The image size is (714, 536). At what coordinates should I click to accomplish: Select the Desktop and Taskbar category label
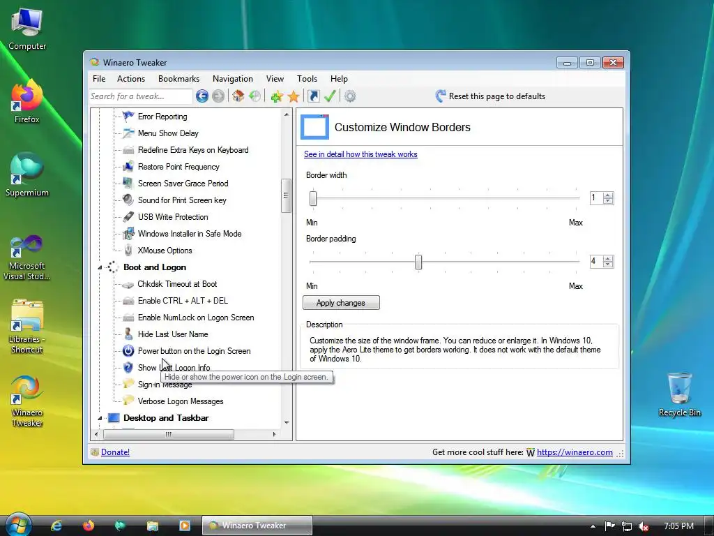click(x=166, y=418)
